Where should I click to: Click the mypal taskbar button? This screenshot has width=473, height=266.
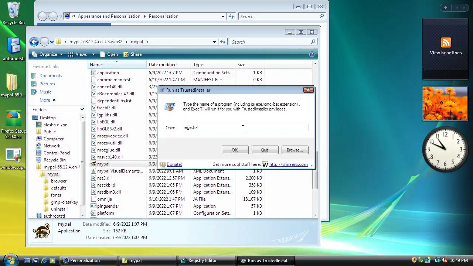click(x=148, y=260)
